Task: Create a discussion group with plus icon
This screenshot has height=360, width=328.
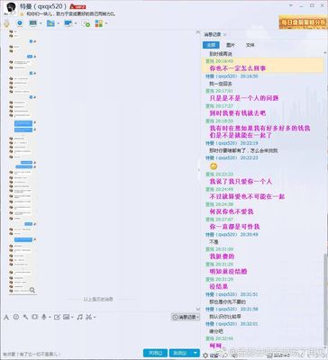Action: click(87, 23)
